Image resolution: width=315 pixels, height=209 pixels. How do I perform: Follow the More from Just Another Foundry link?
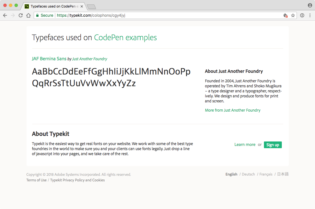point(232,110)
